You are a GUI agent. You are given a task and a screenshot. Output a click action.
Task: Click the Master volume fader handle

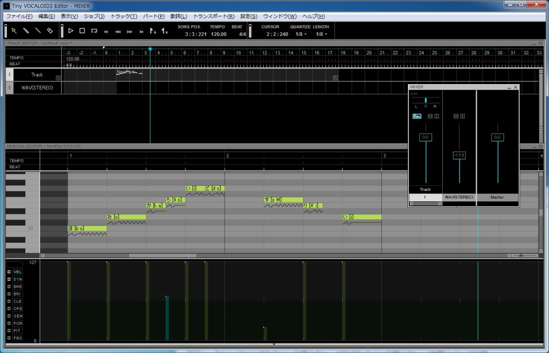coord(497,138)
